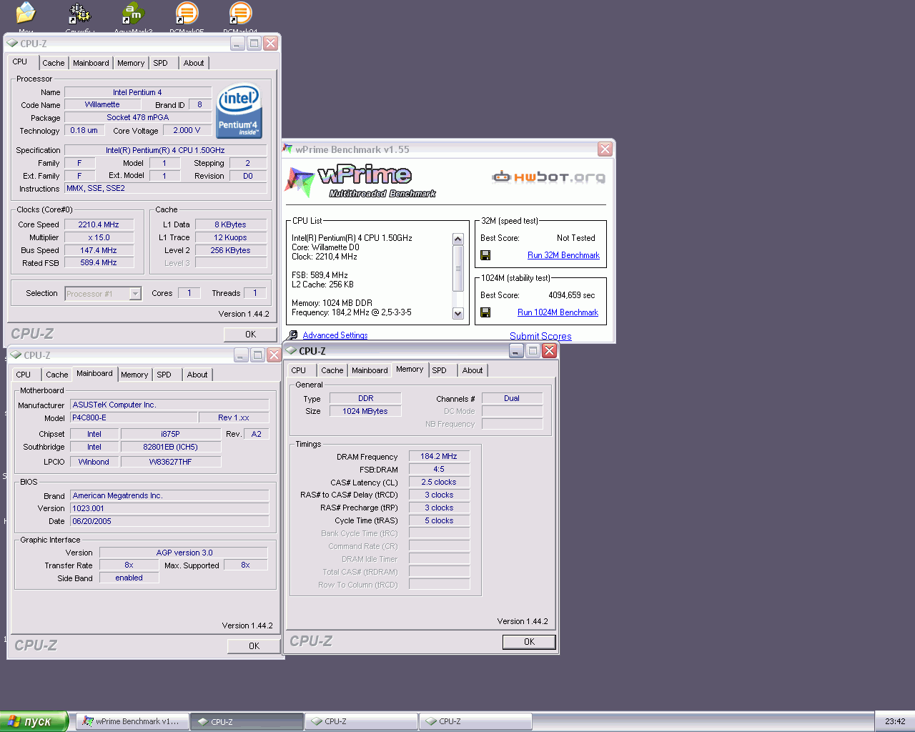Click the 1024M Best Score 4094,659 sec

coord(571,295)
